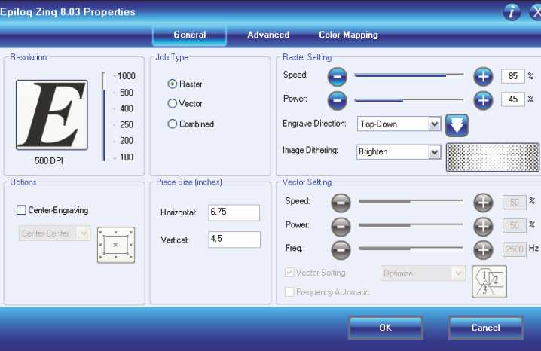Decrease vector speed with minus button
541x351 pixels.
341,203
